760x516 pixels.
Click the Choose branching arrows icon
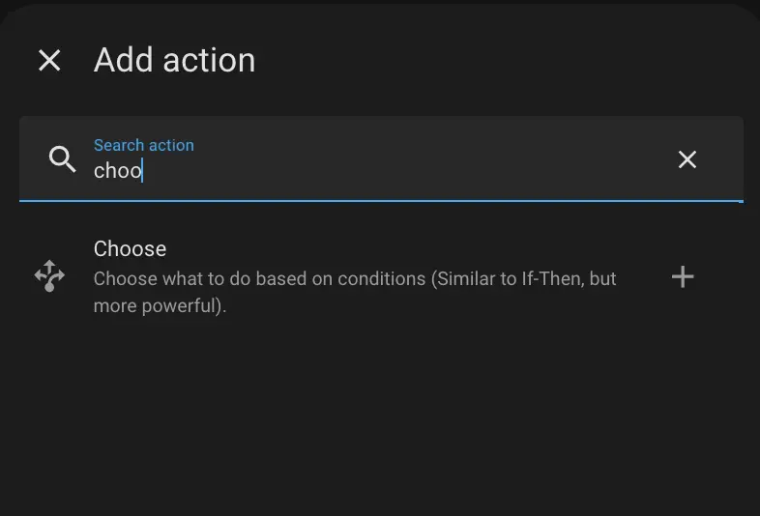click(x=49, y=277)
